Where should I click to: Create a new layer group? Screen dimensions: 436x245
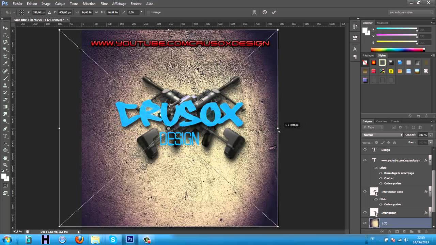pos(411,232)
